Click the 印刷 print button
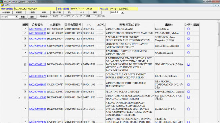220x123 pixels. click(44, 12)
